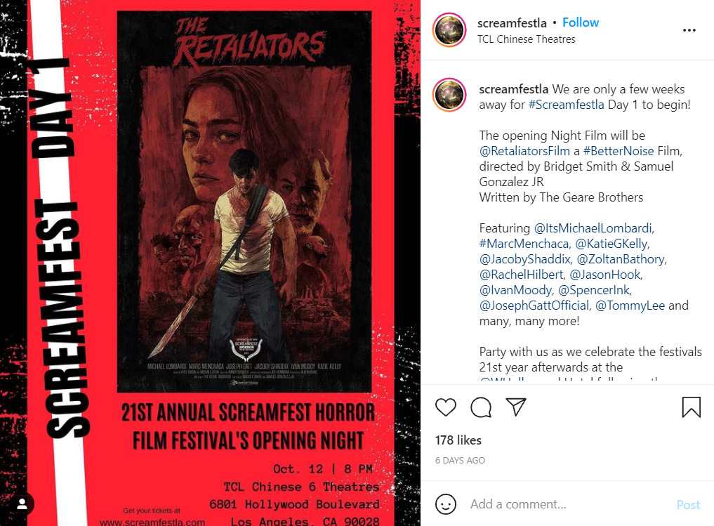The width and height of the screenshot is (714, 526).
Task: Open the #BetterNoise hashtag
Action: pyautogui.click(x=618, y=151)
